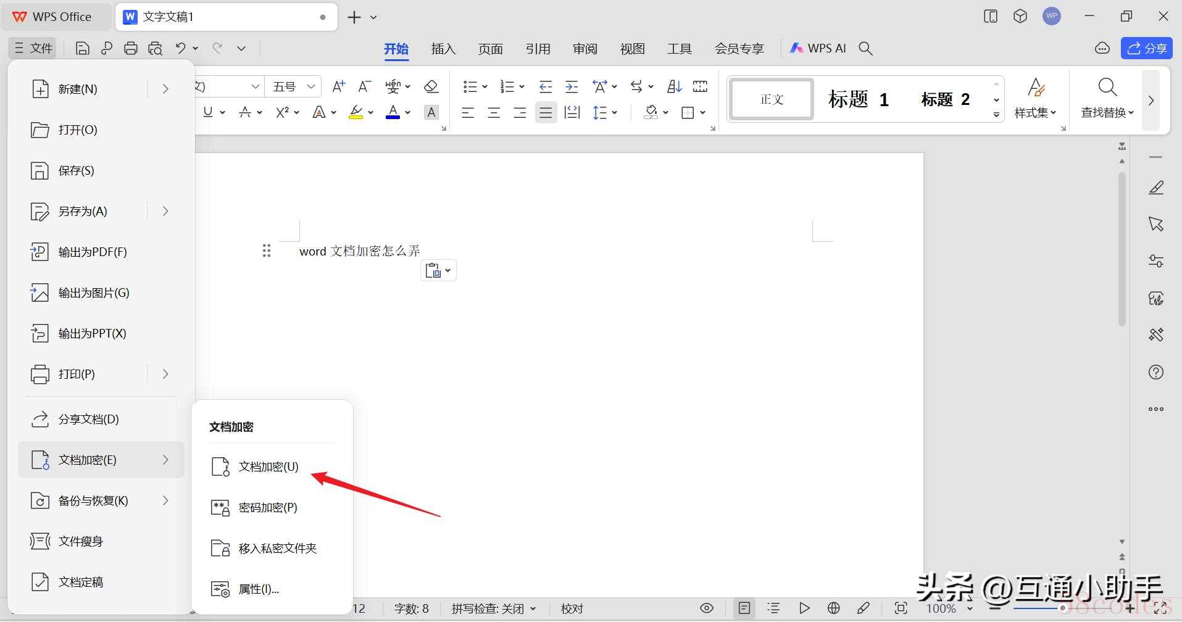Click the print icon in quick access toolbar
Image resolution: width=1182 pixels, height=622 pixels.
[x=130, y=48]
